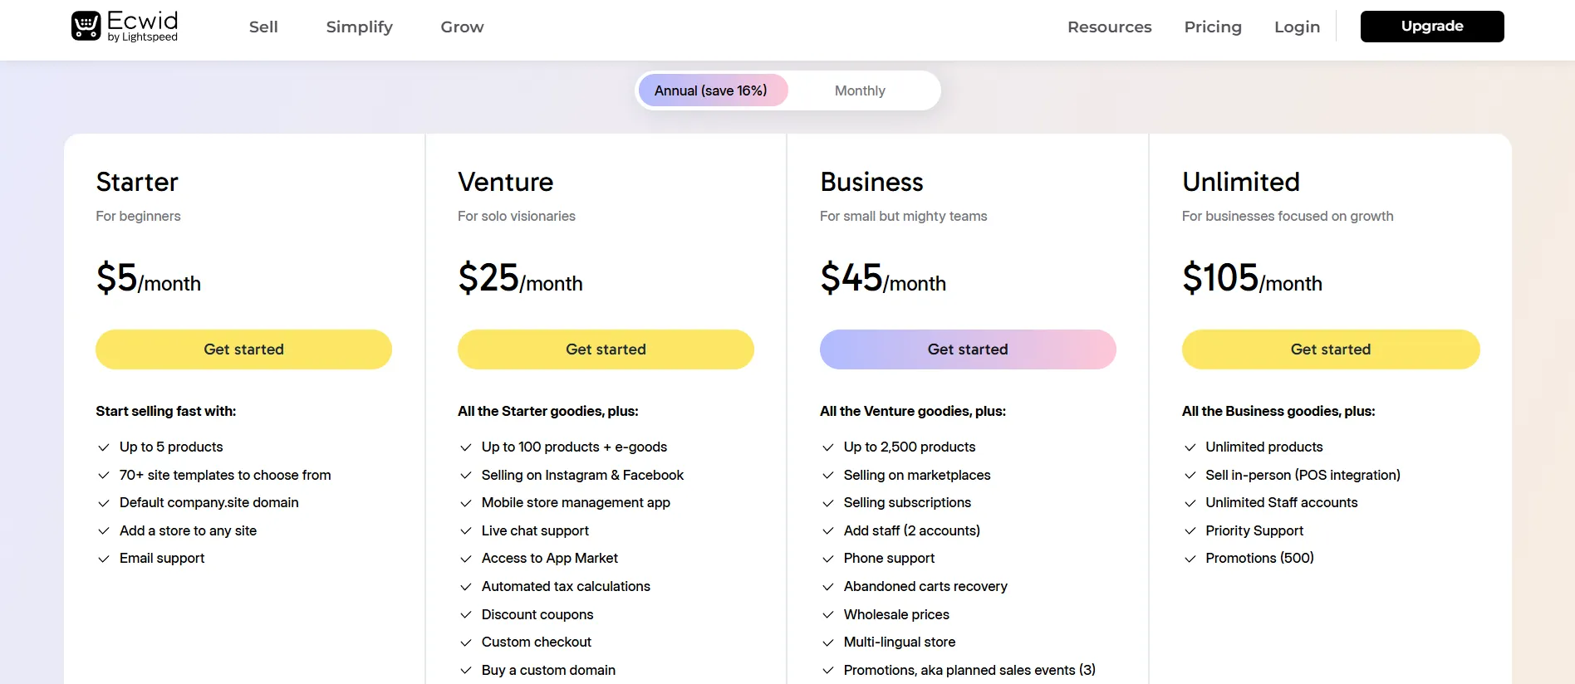This screenshot has width=1575, height=684.
Task: Click the black Upgrade button
Action: [1432, 27]
